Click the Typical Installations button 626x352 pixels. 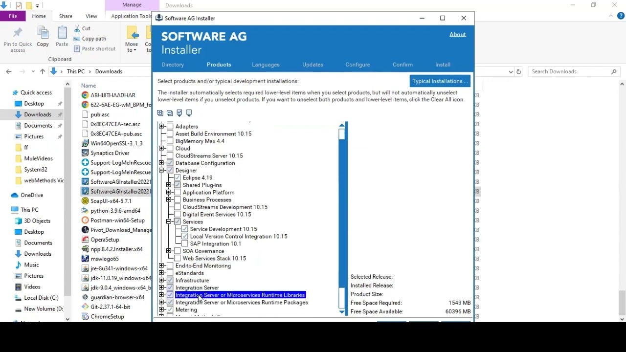(x=440, y=81)
